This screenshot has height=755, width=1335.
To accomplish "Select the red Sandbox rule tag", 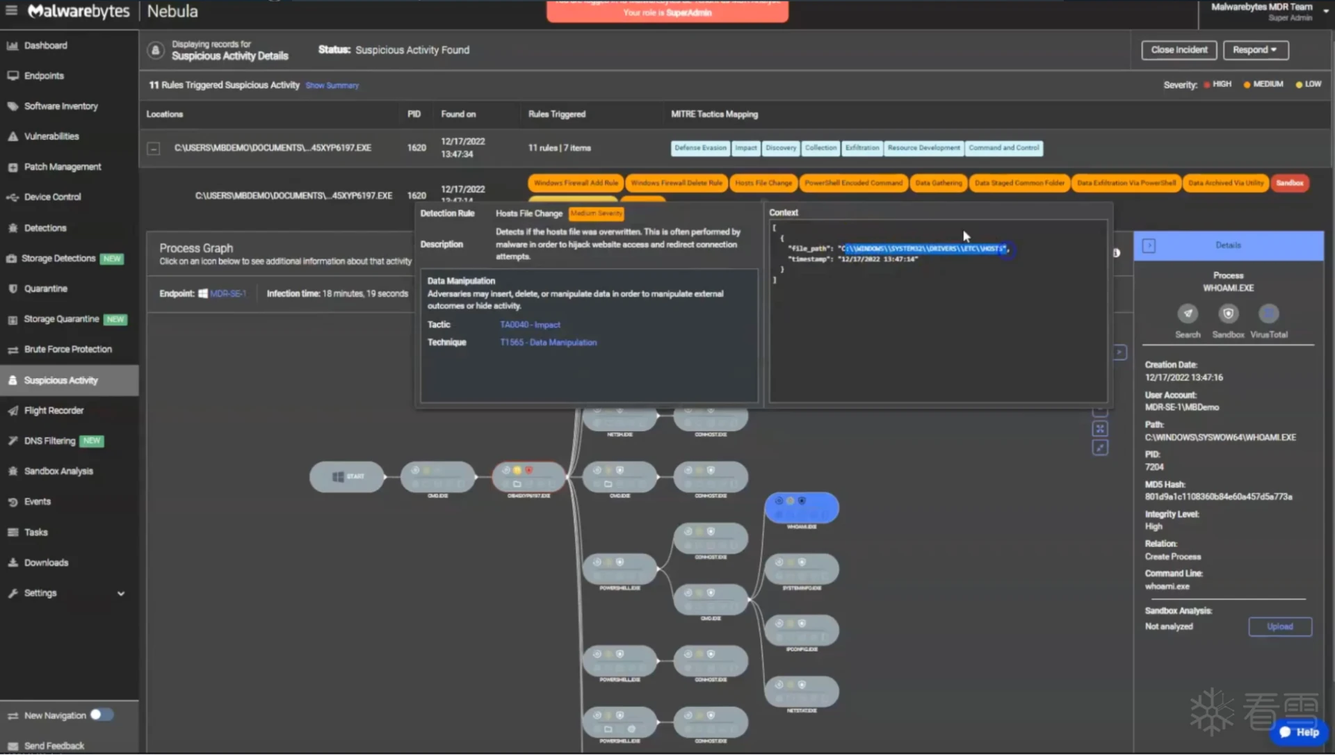I will point(1290,183).
